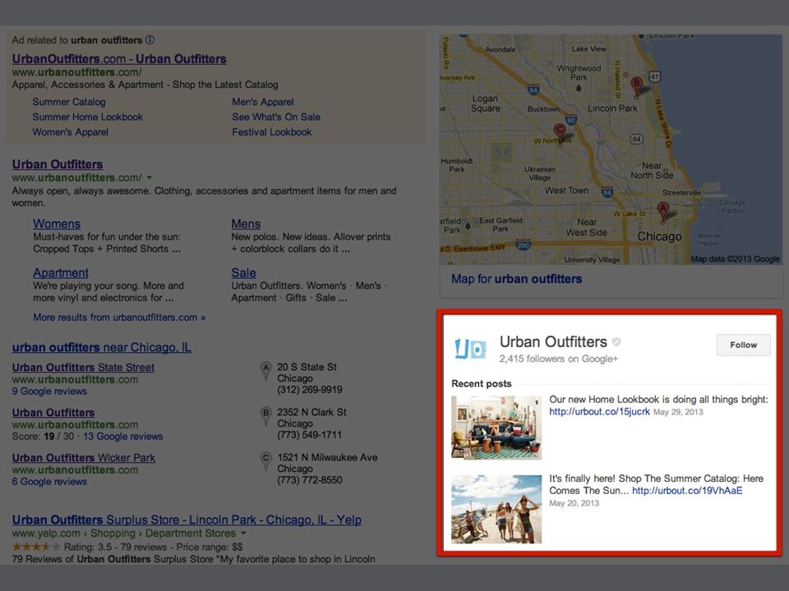Open the Mens sitelink
Screen dimensions: 789x591
pos(246,224)
